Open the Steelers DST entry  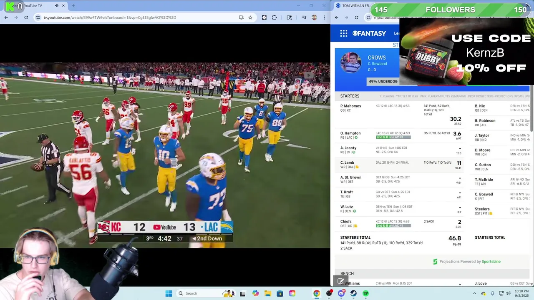click(482, 209)
